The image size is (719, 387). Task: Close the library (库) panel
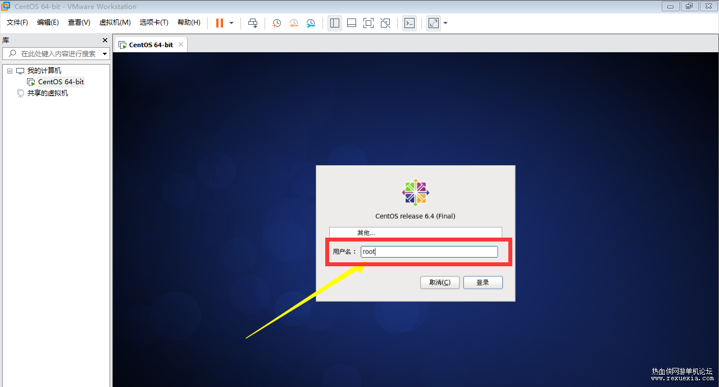pyautogui.click(x=104, y=40)
